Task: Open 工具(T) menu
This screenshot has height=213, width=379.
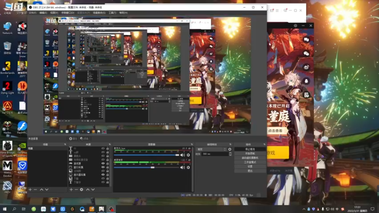Action: tap(112, 13)
